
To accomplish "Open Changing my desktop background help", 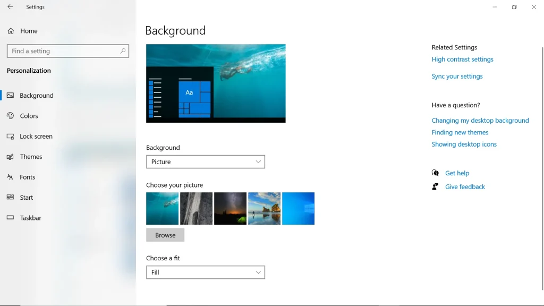I will click(x=480, y=120).
